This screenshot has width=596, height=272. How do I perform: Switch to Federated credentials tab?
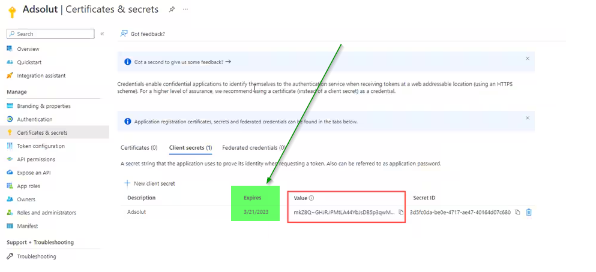coord(253,147)
